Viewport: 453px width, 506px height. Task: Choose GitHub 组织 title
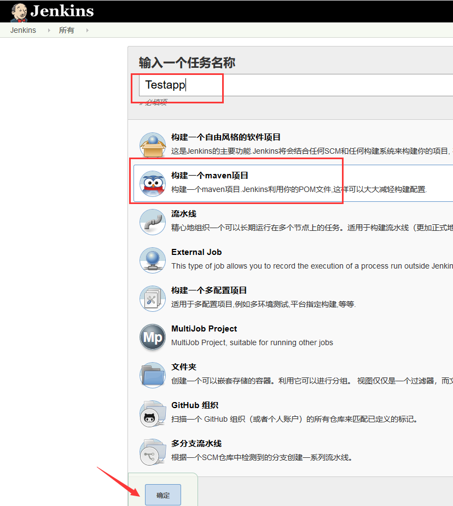point(195,405)
